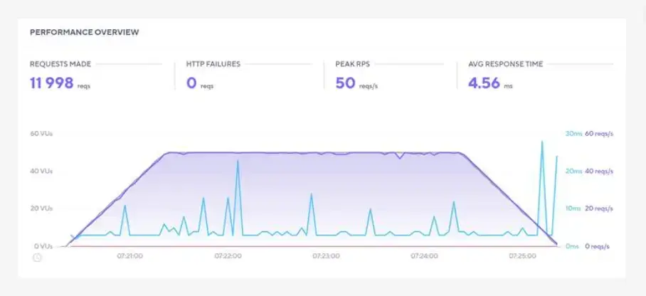Click the 07:24:00 time label

424,256
